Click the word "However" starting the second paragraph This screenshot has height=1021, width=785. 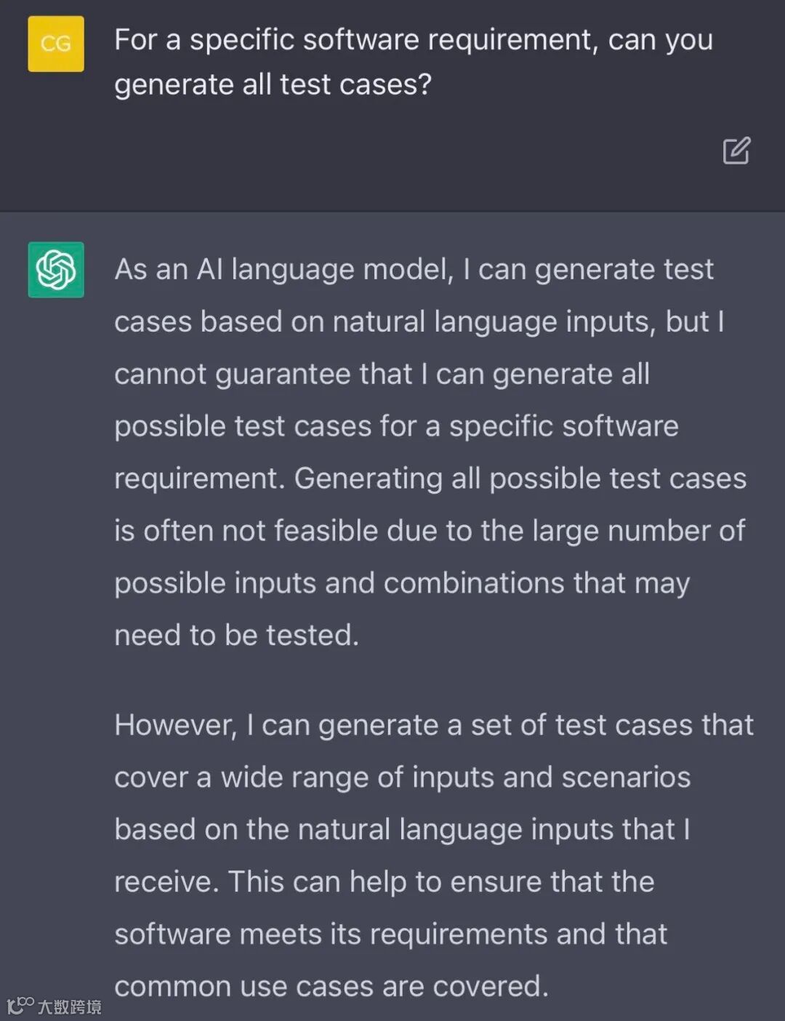pos(174,725)
